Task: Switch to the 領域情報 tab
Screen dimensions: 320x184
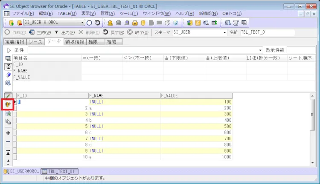Action: tap(75, 42)
